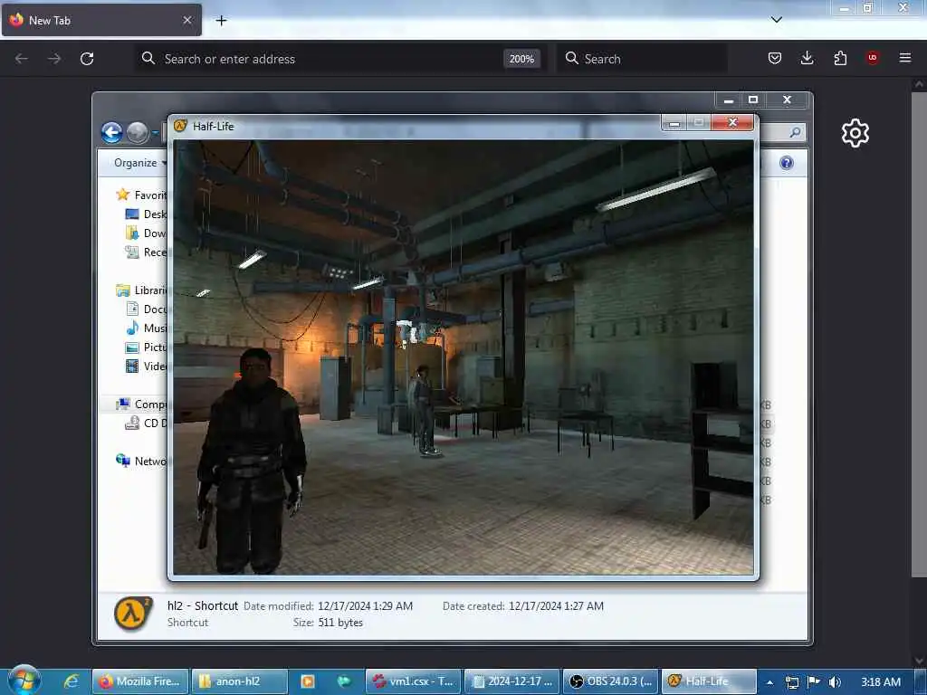
Task: Click the hl2 shortcut lambda icon
Action: pos(133,614)
